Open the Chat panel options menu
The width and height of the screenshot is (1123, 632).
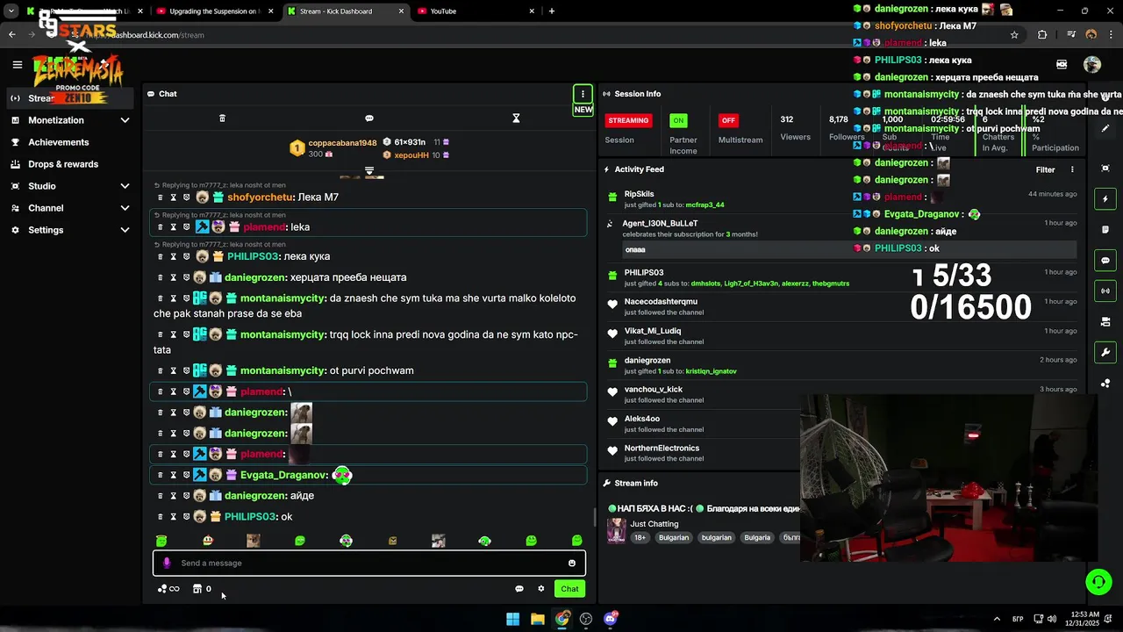[583, 94]
